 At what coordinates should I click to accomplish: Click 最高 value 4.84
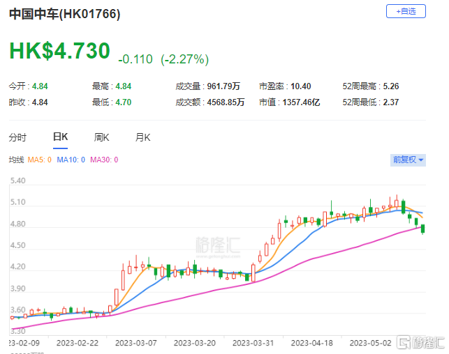[x=124, y=86]
